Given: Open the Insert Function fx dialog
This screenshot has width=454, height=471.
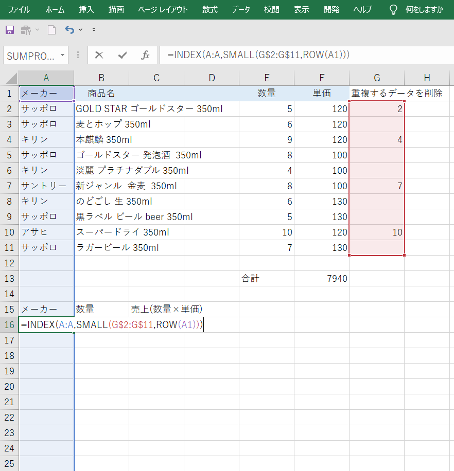Looking at the screenshot, I should [146, 55].
